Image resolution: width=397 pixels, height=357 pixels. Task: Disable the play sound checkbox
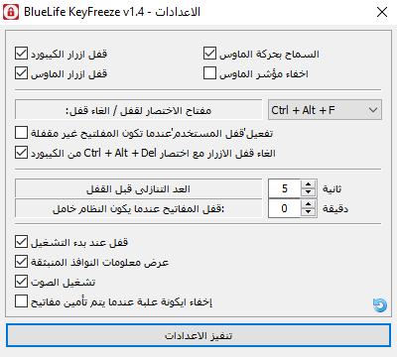coord(21,282)
